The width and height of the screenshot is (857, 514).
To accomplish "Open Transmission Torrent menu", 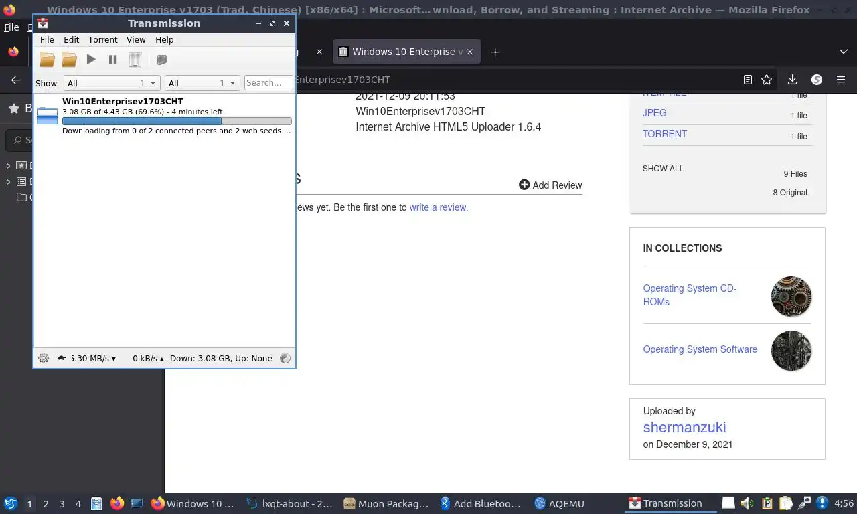I will tap(102, 40).
